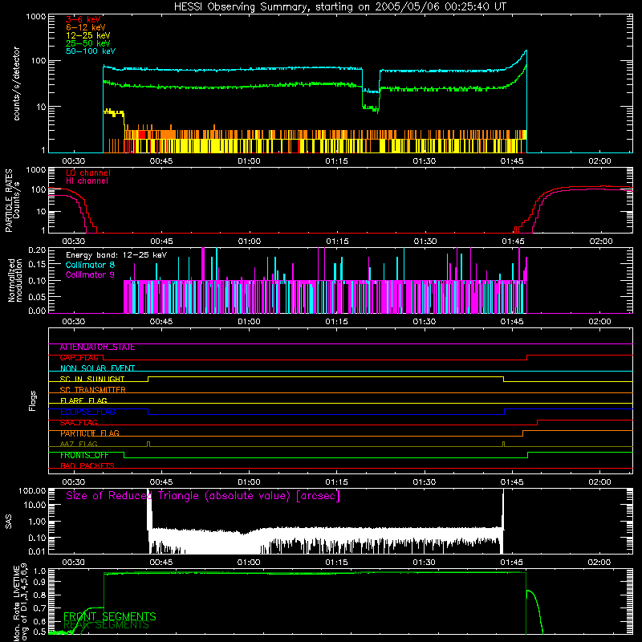Click the GAP_FLAG label
The width and height of the screenshot is (642, 642).
pyautogui.click(x=79, y=358)
